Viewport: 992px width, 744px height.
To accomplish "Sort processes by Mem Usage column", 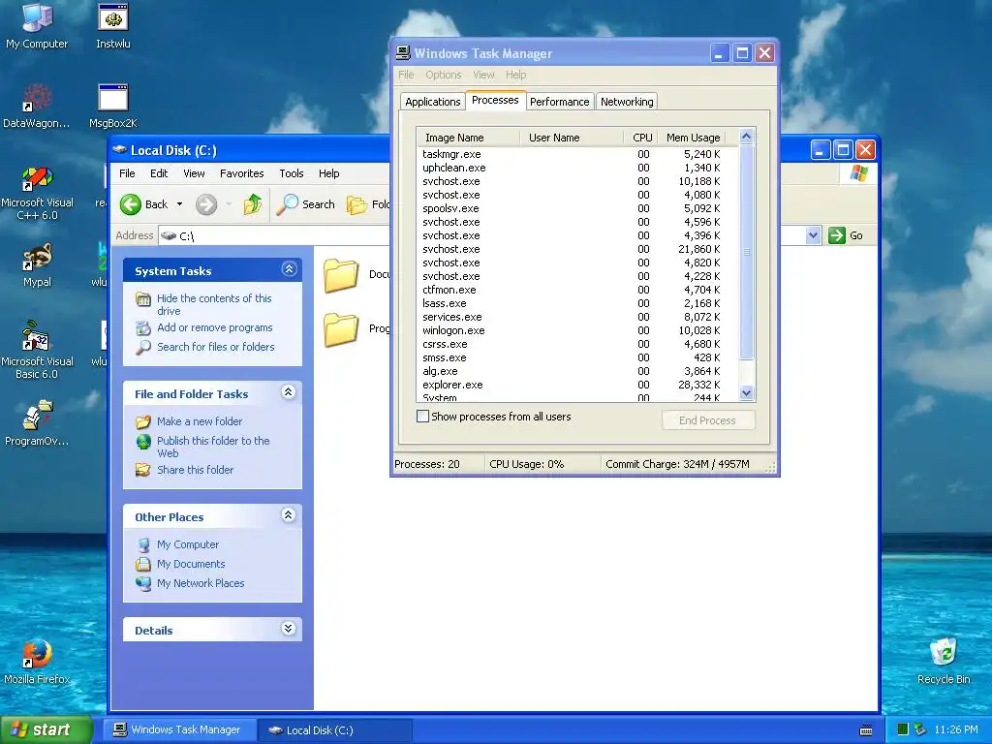I will tap(692, 138).
